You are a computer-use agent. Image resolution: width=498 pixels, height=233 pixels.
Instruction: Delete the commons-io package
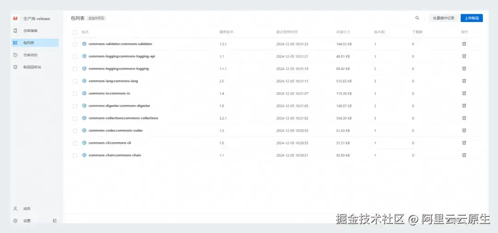[x=464, y=93]
